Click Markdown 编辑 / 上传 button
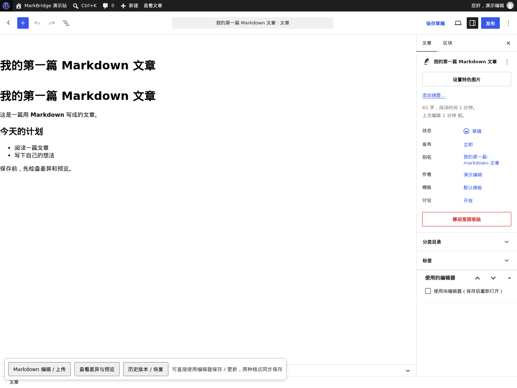 [x=39, y=369]
